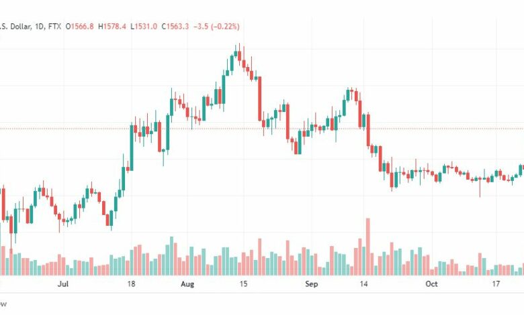Select the 17 date label on the time axis
Image resolution: width=524 pixels, height=315 pixels.
pos(496,284)
